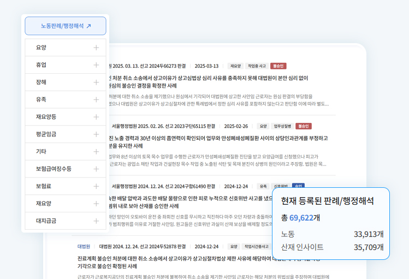Select the 보험료 menu label
Image resolution: width=409 pixels, height=279 pixels.
[44, 186]
